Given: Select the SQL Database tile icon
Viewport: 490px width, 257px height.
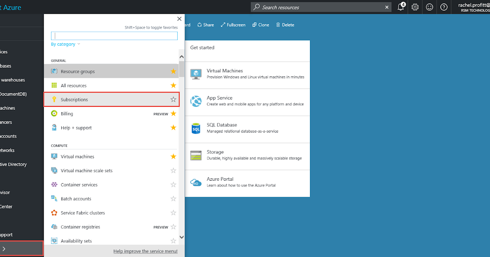Looking at the screenshot, I should [196, 129].
